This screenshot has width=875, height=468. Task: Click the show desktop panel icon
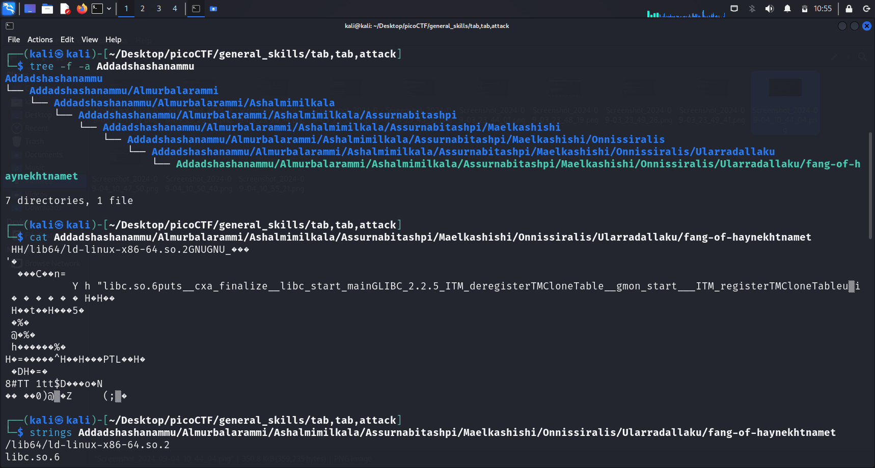coord(30,9)
